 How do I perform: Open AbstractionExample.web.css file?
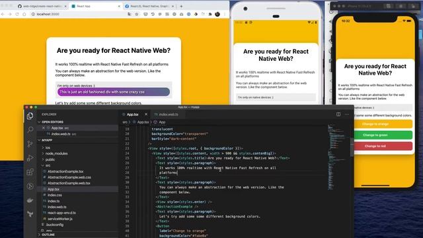69,177
